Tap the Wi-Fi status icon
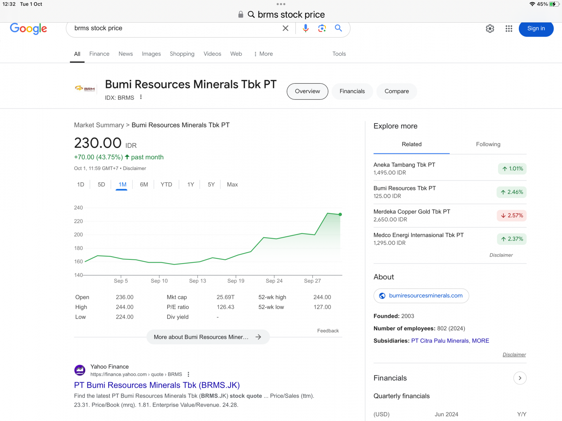The image size is (562, 421). (532, 4)
